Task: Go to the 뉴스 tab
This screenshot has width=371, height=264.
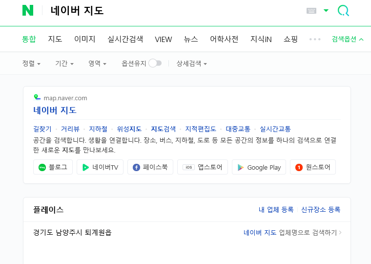Action: pyautogui.click(x=191, y=39)
